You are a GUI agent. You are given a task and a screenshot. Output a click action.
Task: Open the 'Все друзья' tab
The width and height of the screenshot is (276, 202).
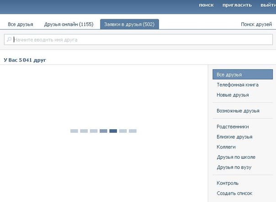click(x=21, y=24)
